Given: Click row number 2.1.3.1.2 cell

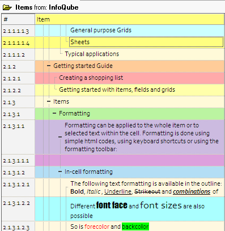Looking at the screenshot, I should click(x=18, y=172).
